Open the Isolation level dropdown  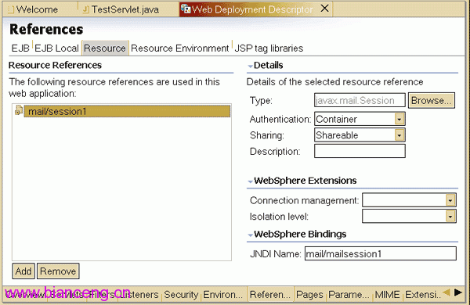coord(450,217)
